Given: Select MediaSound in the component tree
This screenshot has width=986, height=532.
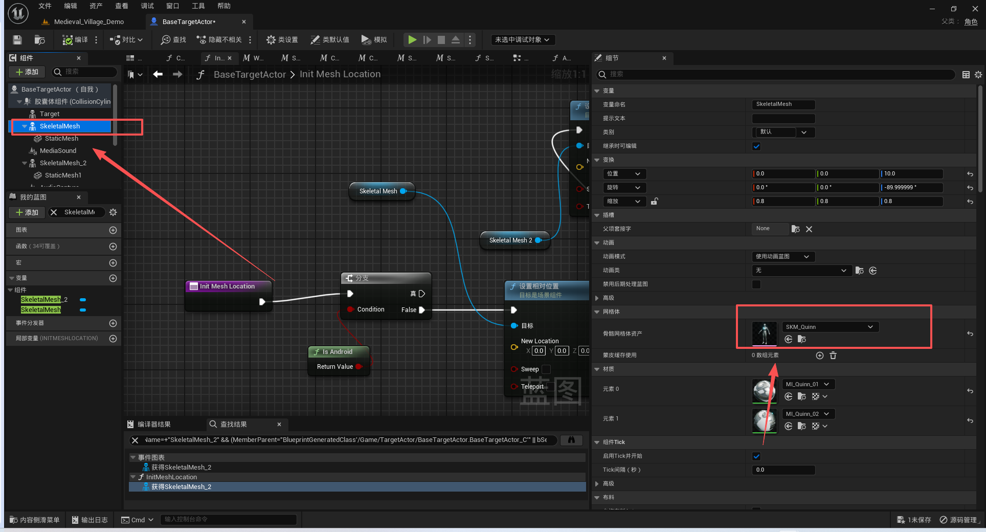Looking at the screenshot, I should point(58,151).
